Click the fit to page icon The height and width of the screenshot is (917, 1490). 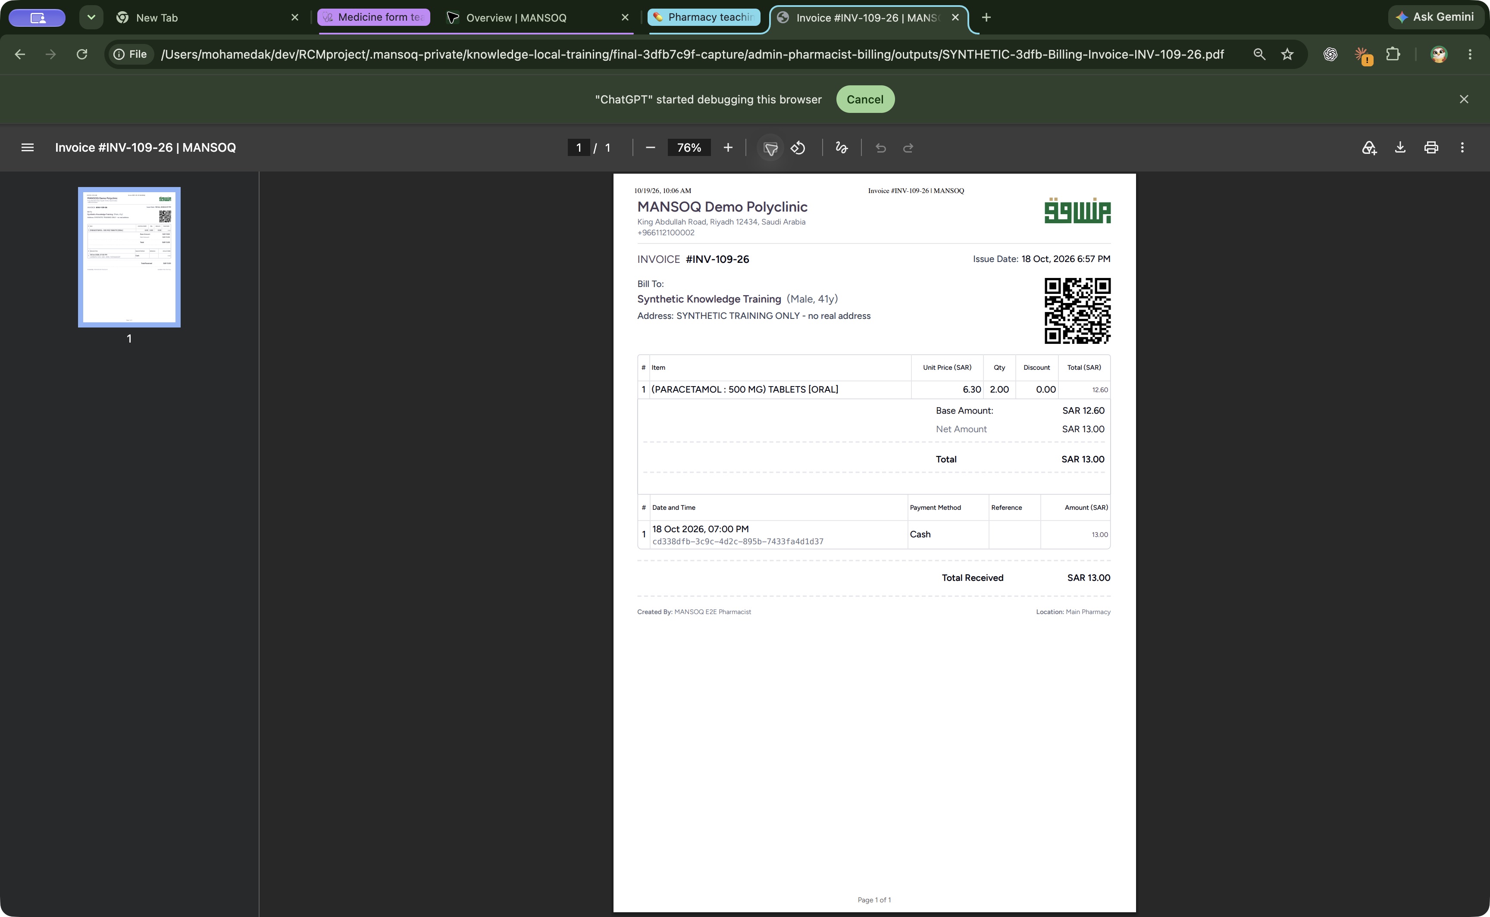[770, 148]
